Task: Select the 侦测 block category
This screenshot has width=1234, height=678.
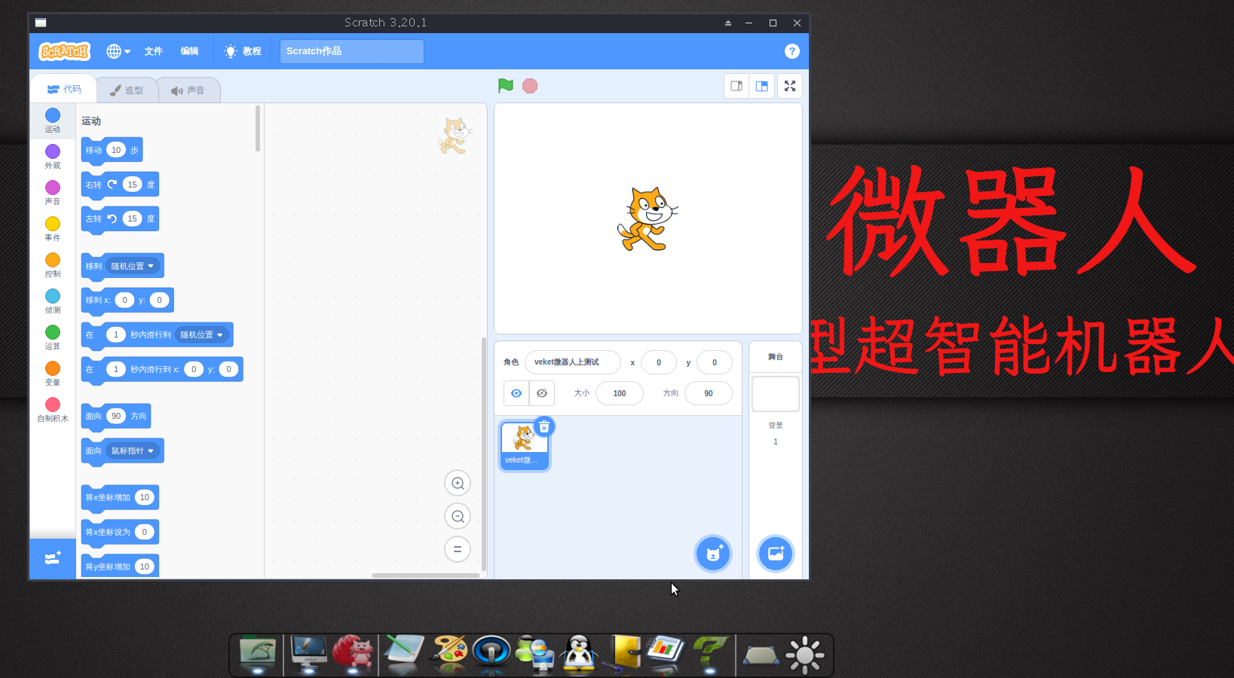Action: pos(53,301)
